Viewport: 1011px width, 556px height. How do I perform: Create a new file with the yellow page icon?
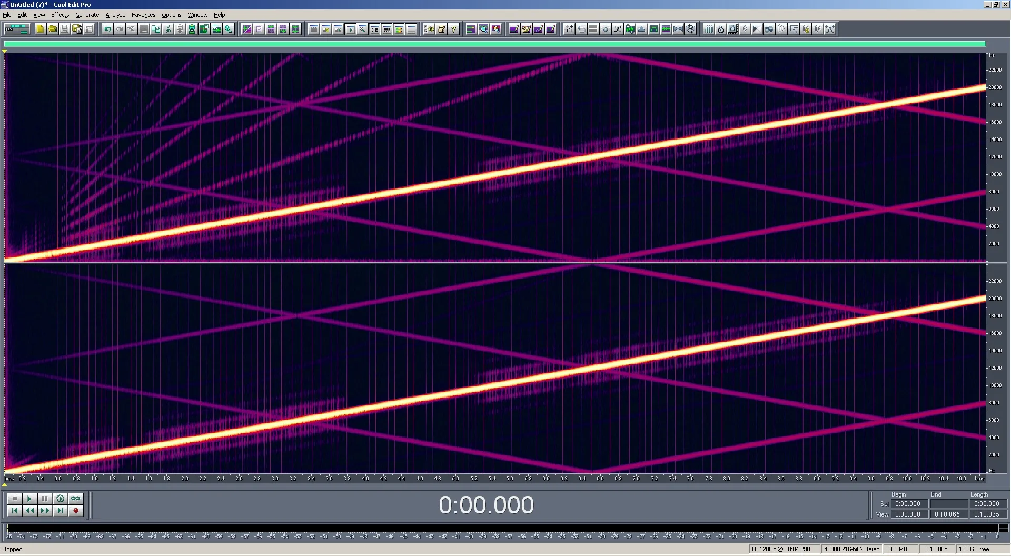pyautogui.click(x=40, y=29)
